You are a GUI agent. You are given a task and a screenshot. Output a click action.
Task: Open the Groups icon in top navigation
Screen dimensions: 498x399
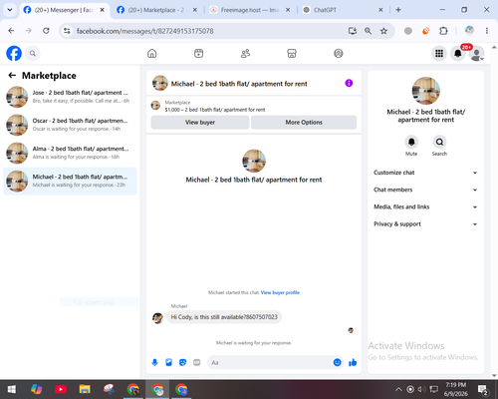pos(339,53)
